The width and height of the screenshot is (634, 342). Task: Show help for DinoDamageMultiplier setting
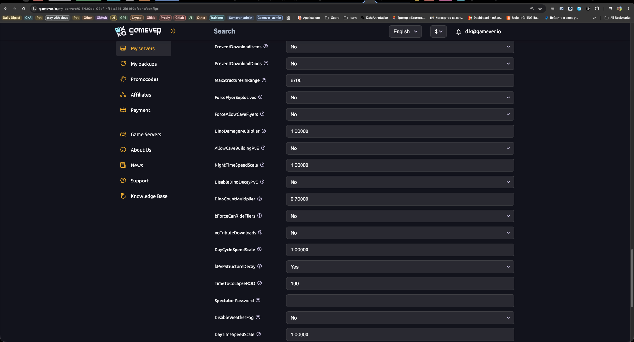coord(264,131)
